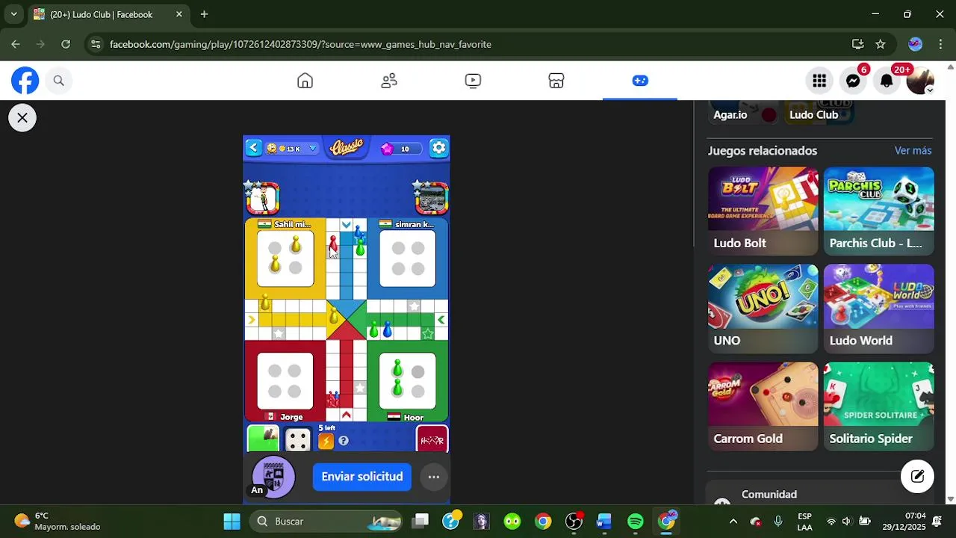Open the Carrom Gold game card
Screen dimensions: 956x538
(x=763, y=406)
